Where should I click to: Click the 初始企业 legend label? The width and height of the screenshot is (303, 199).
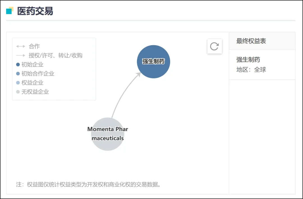point(33,65)
